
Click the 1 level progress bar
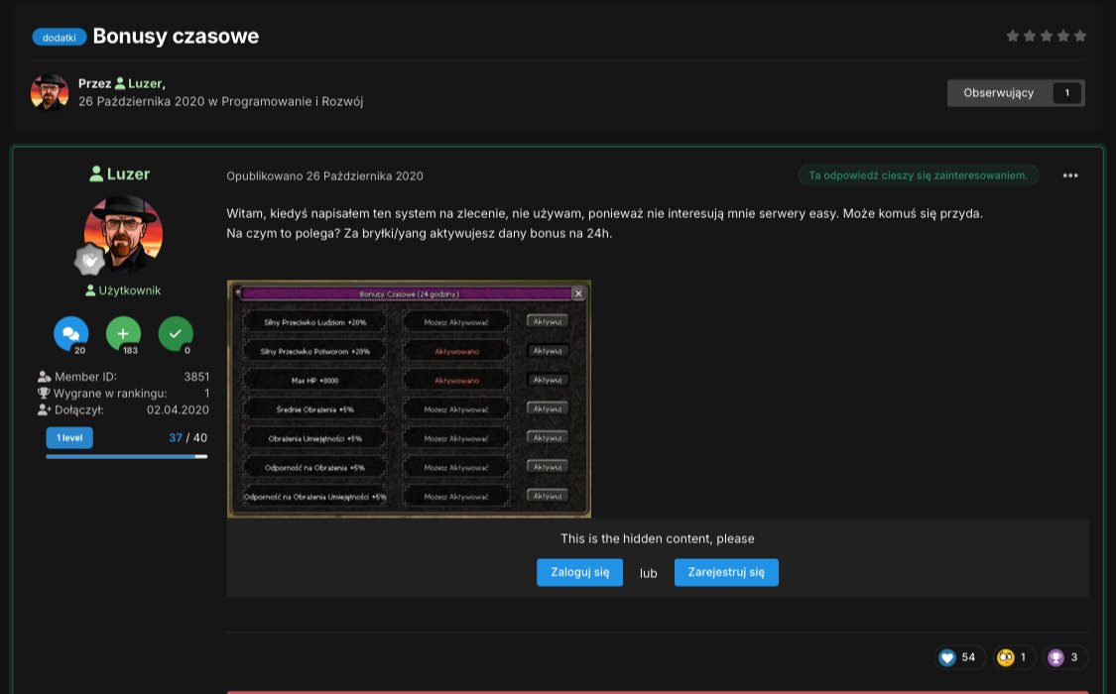(126, 456)
